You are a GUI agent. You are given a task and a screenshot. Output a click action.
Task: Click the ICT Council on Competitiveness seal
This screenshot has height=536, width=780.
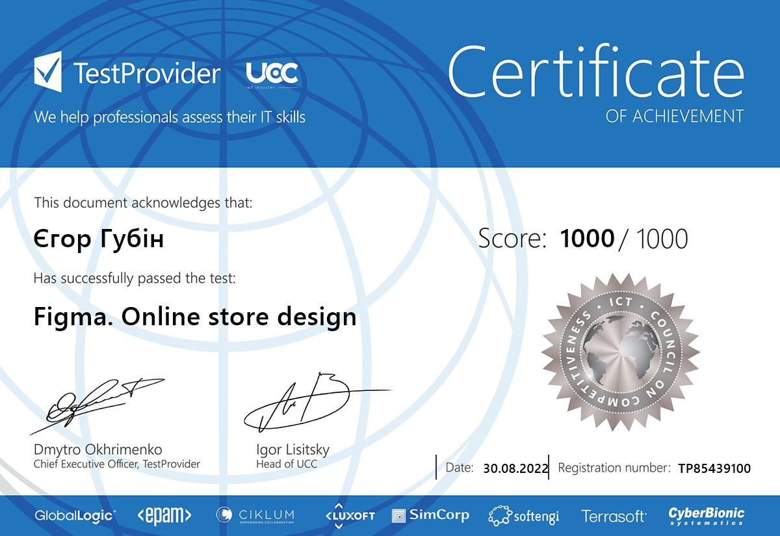coord(621,353)
